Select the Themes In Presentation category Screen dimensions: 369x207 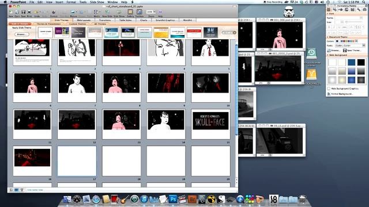pyautogui.click(x=48, y=24)
